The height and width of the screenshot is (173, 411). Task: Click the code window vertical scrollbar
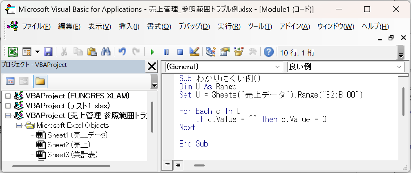[403, 102]
